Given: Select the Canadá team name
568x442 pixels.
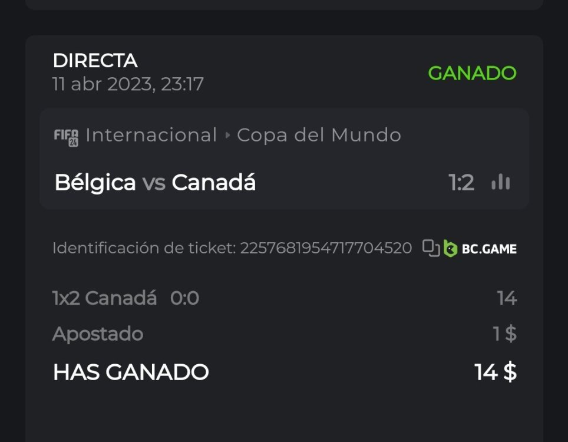Looking at the screenshot, I should pyautogui.click(x=213, y=183).
